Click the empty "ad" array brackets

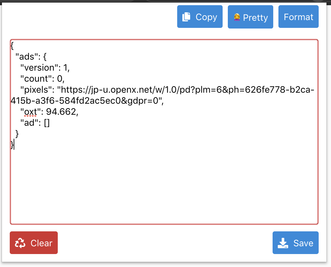click(47, 123)
